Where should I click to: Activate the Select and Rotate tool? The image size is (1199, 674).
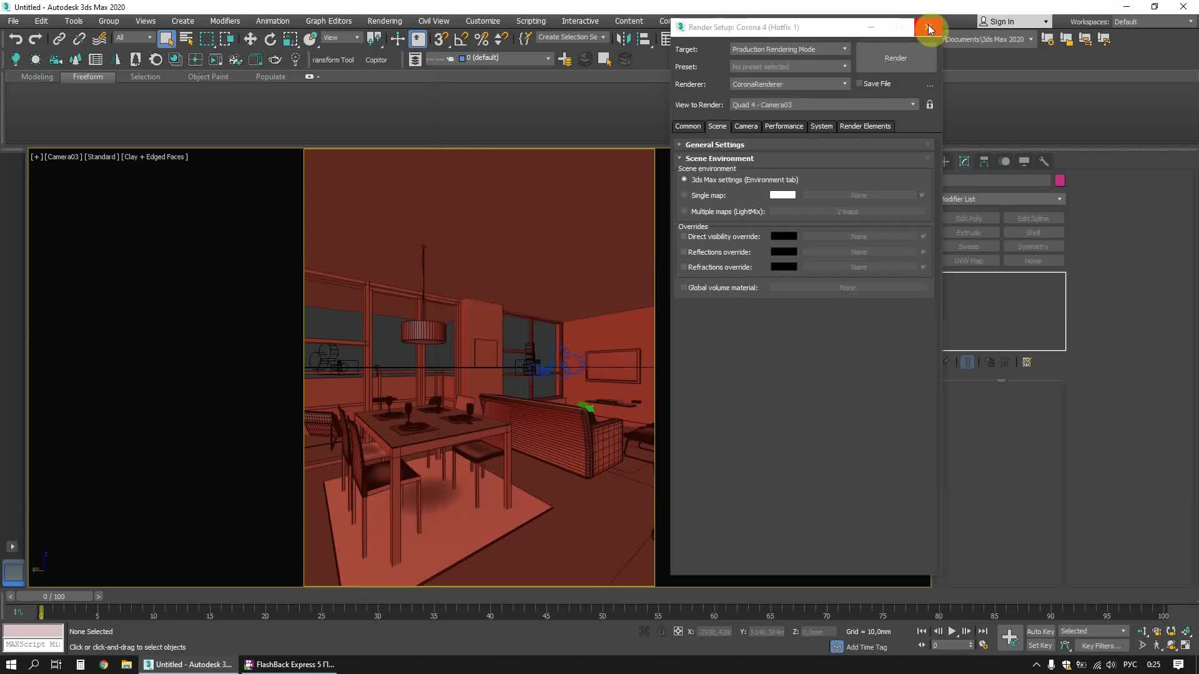[x=270, y=39]
